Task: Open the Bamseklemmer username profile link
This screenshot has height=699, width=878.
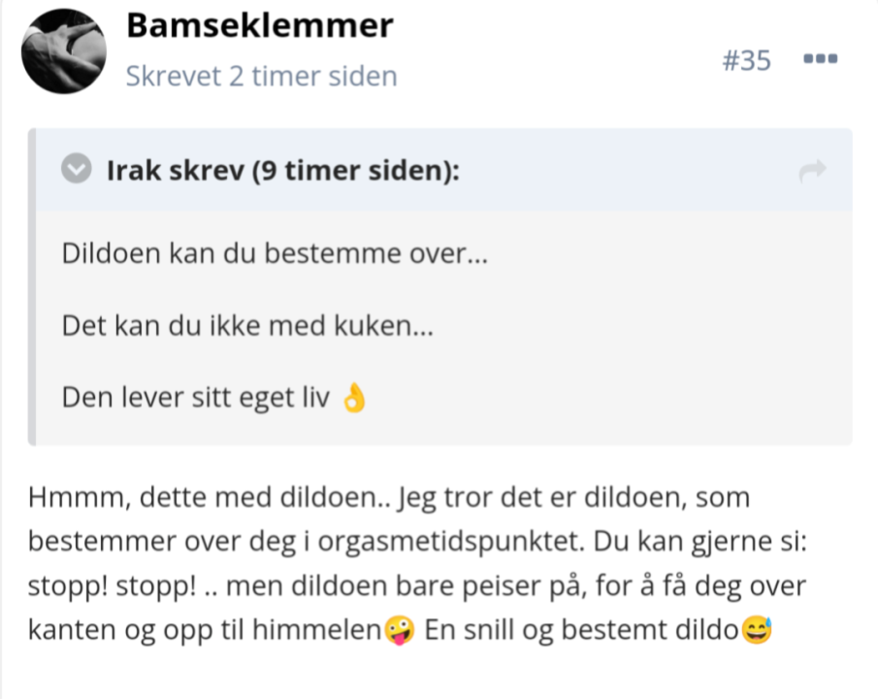Action: pyautogui.click(x=259, y=26)
